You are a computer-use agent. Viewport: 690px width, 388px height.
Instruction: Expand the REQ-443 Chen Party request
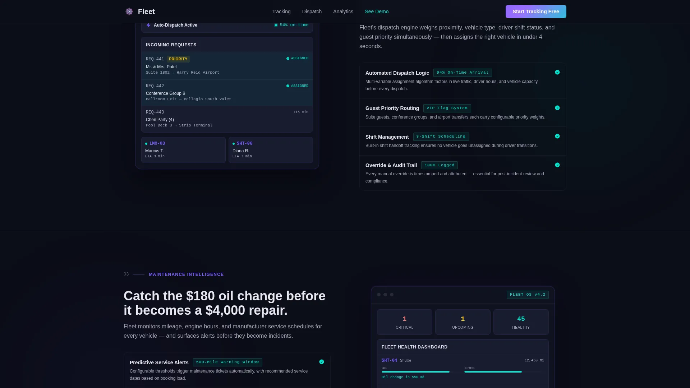(x=227, y=119)
